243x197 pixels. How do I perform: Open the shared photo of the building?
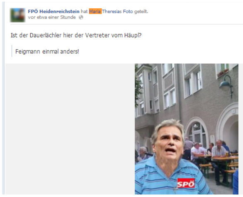tap(187, 129)
